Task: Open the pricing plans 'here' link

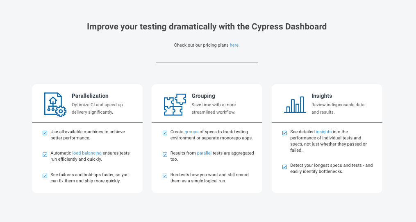Action: (234, 45)
